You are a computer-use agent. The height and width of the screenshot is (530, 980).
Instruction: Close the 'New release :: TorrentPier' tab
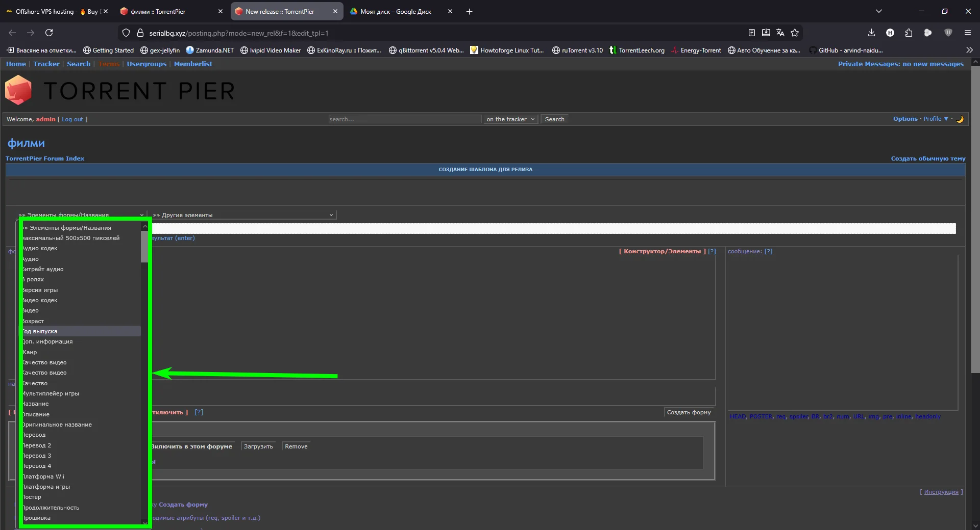[335, 11]
